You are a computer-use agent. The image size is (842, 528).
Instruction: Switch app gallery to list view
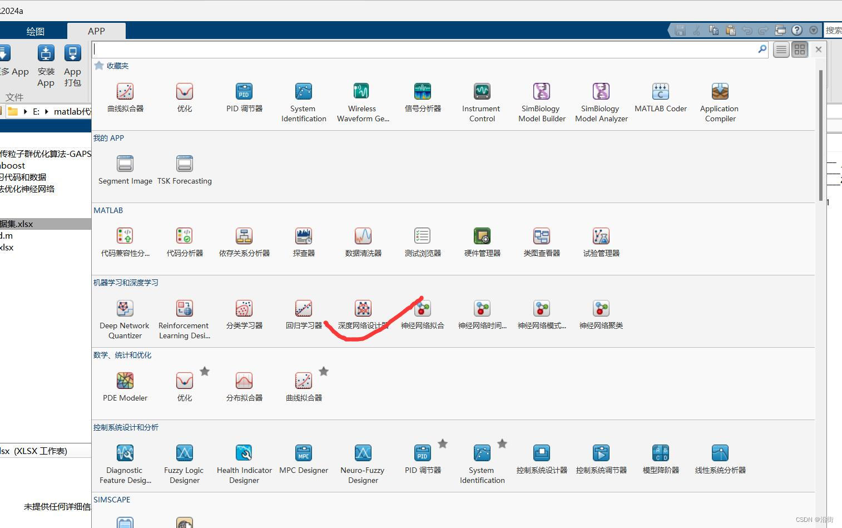tap(781, 50)
